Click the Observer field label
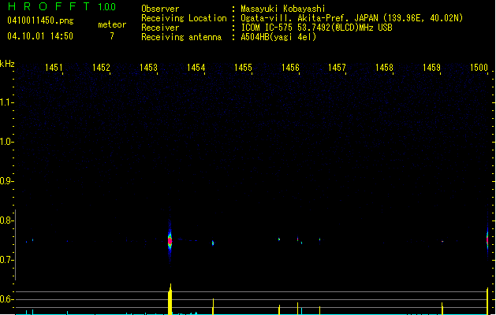 click(160, 9)
